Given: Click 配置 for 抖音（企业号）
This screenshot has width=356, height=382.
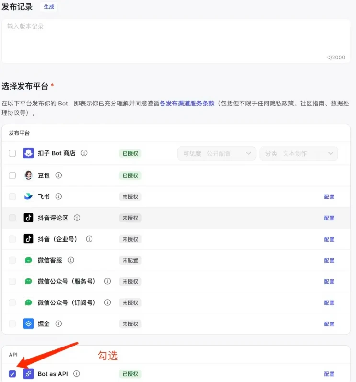Looking at the screenshot, I should coord(329,239).
